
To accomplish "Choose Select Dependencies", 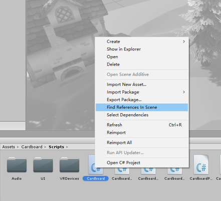I will point(142,115).
